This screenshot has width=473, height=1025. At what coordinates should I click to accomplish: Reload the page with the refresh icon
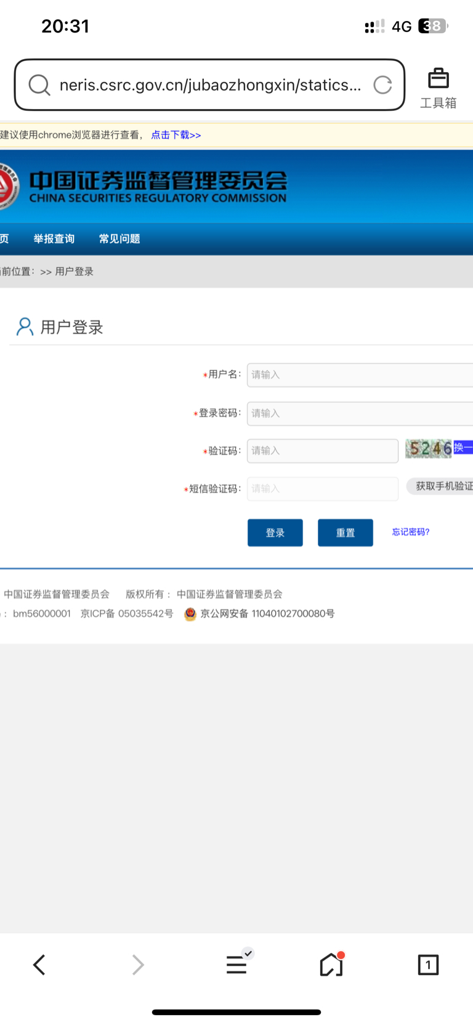382,85
